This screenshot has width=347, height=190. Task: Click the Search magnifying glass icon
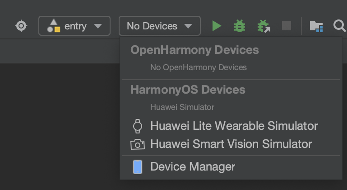point(339,26)
